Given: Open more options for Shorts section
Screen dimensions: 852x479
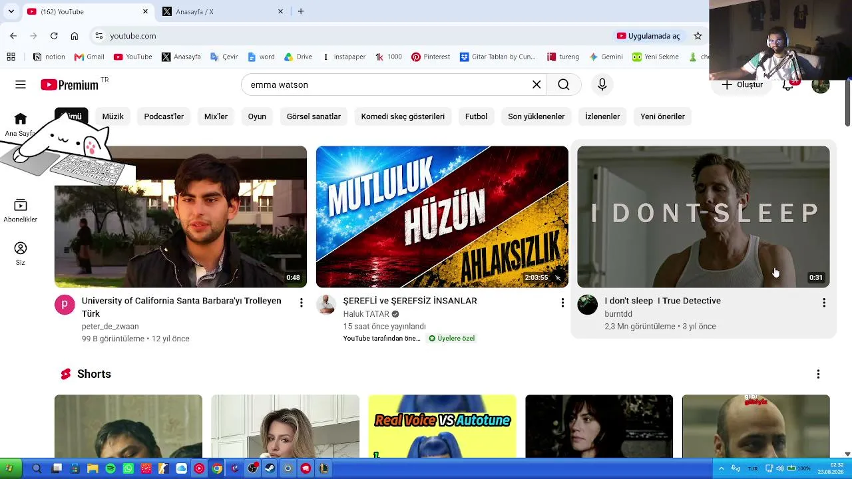Looking at the screenshot, I should coord(818,375).
